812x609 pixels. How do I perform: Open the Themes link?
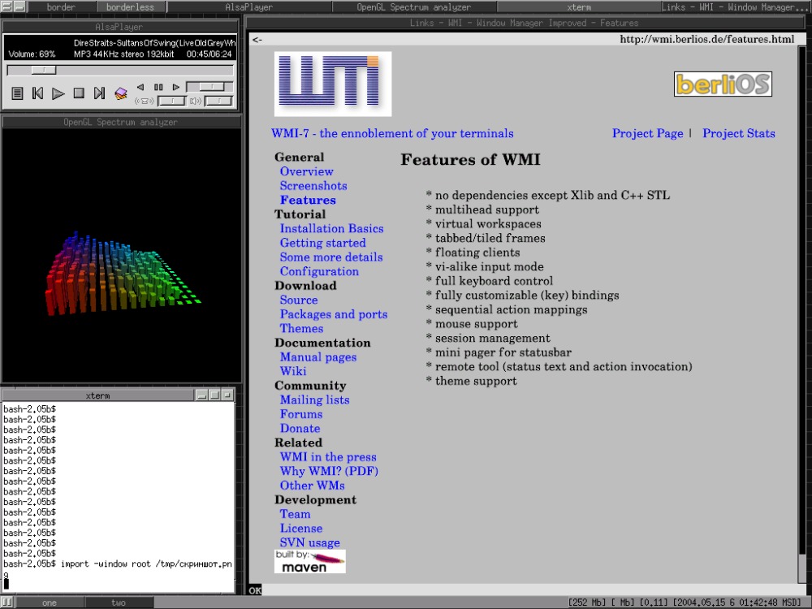[301, 328]
